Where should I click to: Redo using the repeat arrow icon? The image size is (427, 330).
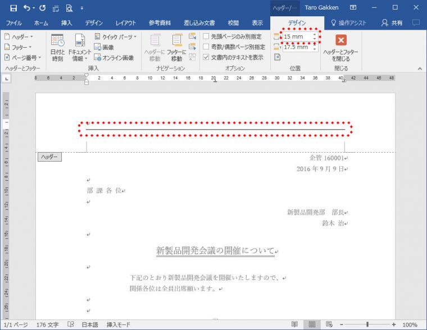click(x=42, y=8)
